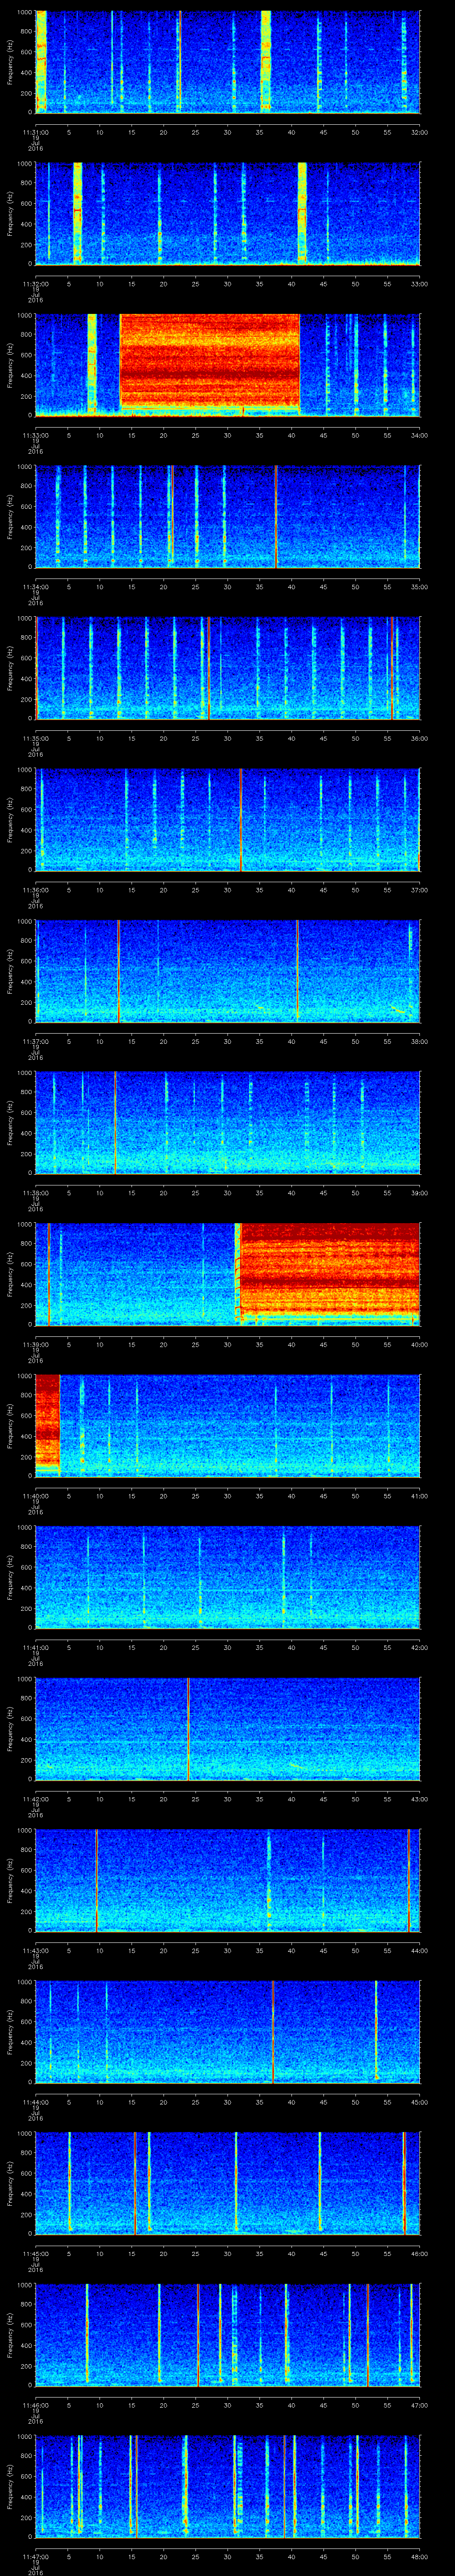Image resolution: width=455 pixels, height=2576 pixels.
Task: Open the spectrogram panel starting at 11:45:00
Action: click(228, 2183)
